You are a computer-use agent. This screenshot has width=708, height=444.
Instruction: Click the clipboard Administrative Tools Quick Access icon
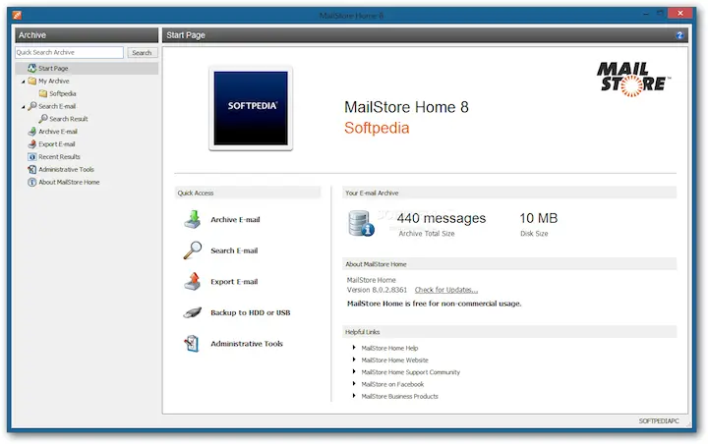click(x=192, y=344)
